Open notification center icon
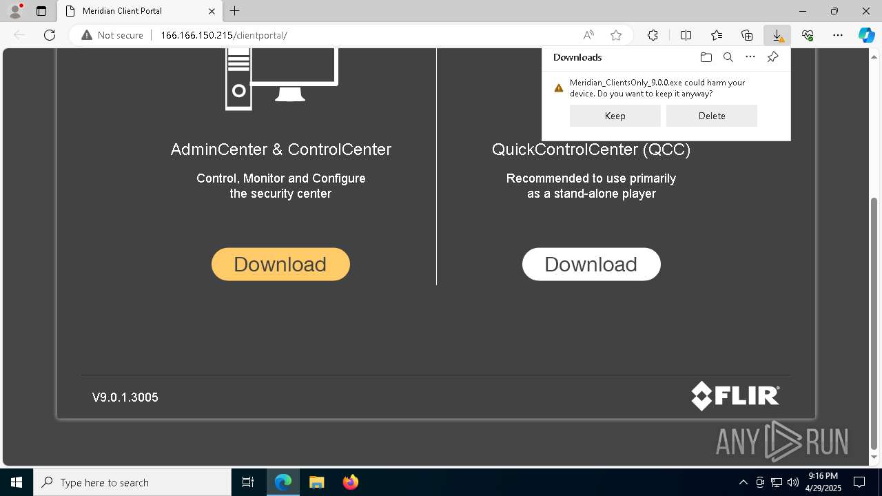This screenshot has width=882, height=496. coord(859,482)
